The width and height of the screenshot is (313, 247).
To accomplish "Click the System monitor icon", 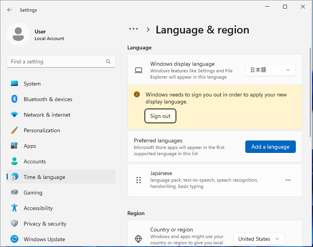I will [x=14, y=83].
